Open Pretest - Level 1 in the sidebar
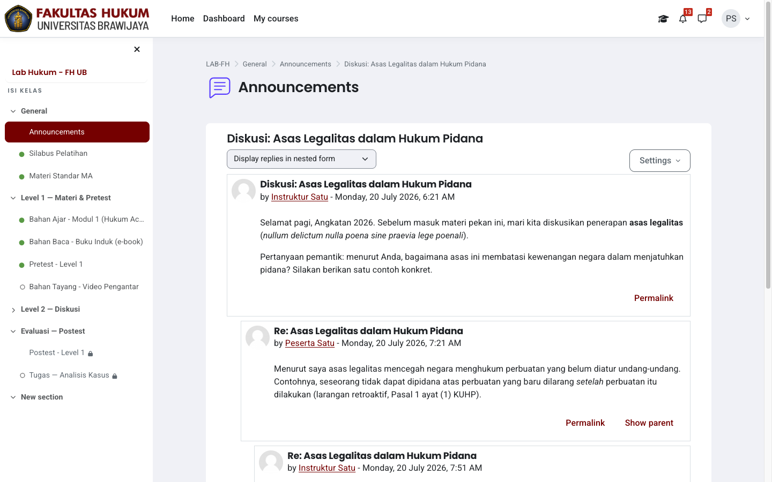The width and height of the screenshot is (772, 482). click(x=56, y=264)
